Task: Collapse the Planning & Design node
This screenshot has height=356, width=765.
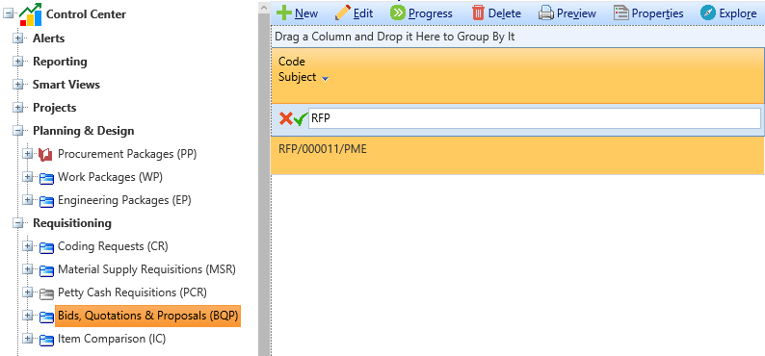Action: click(x=18, y=131)
